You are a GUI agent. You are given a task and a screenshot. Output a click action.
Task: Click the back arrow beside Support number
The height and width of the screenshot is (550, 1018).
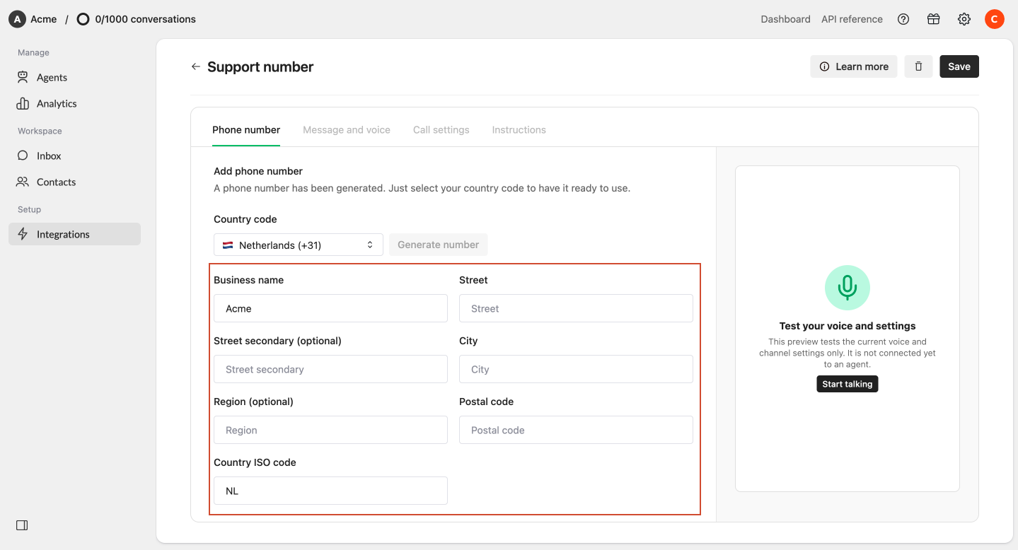pyautogui.click(x=196, y=66)
